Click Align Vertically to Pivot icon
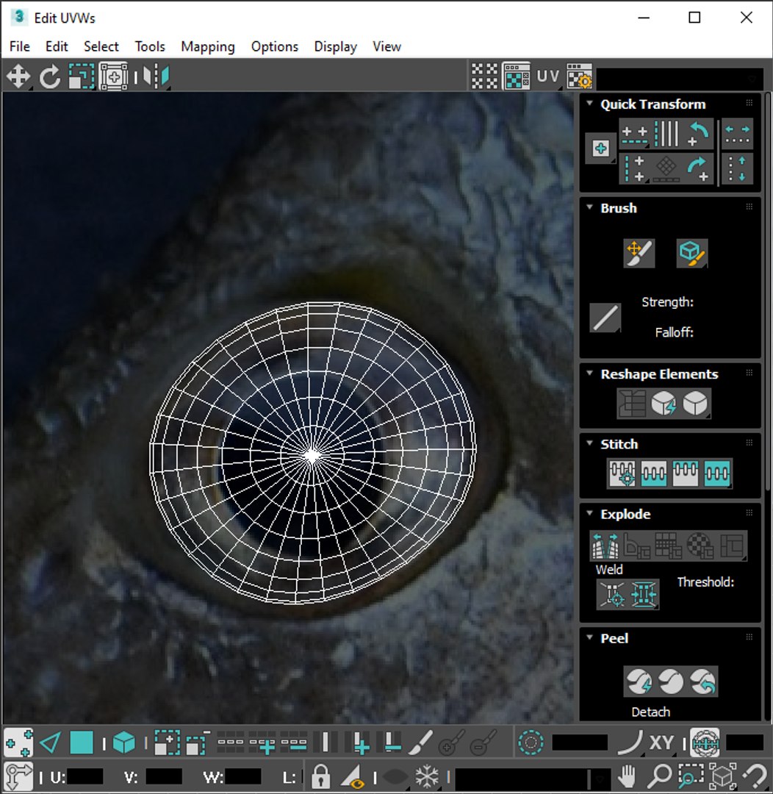Image resolution: width=773 pixels, height=794 pixels. tap(634, 168)
